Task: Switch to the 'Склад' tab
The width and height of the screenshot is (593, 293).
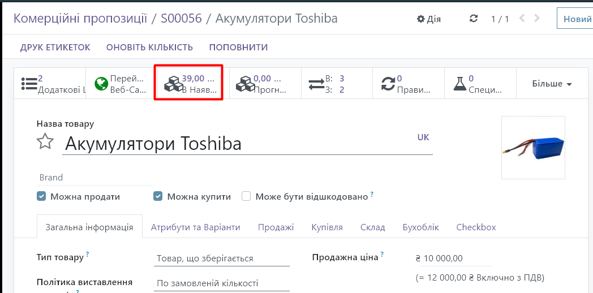Action: [x=372, y=227]
